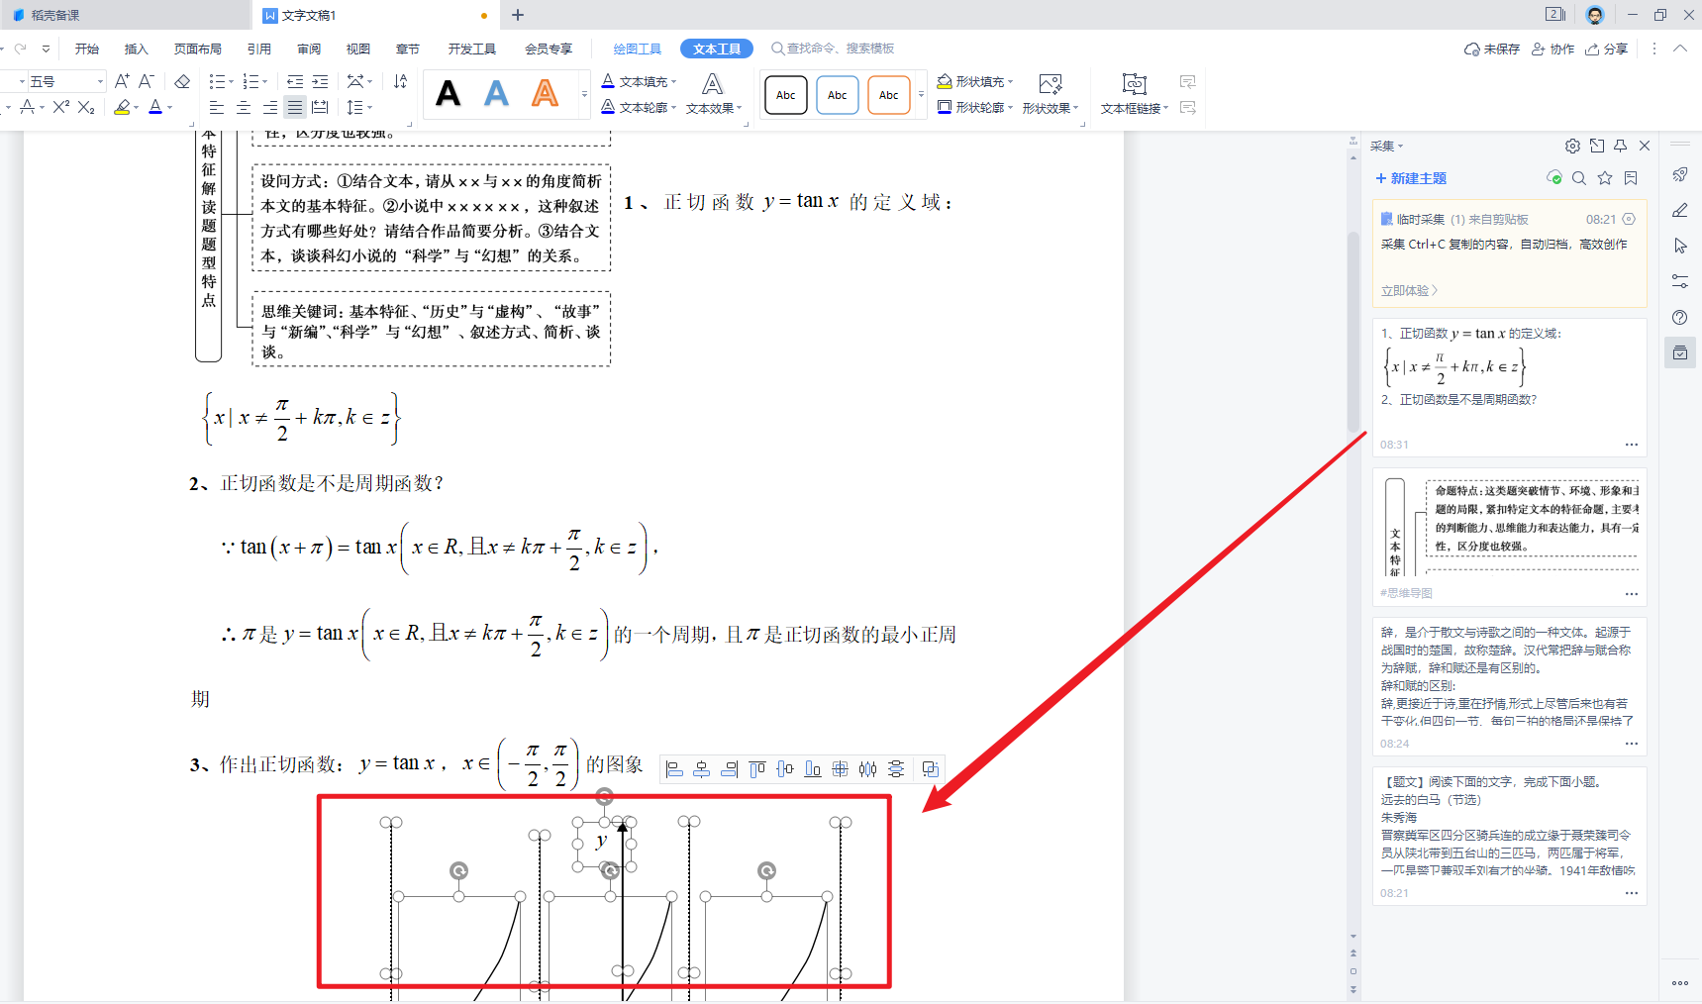
Task: Click 立即体验 link in clipboard card
Action: coord(1409,290)
